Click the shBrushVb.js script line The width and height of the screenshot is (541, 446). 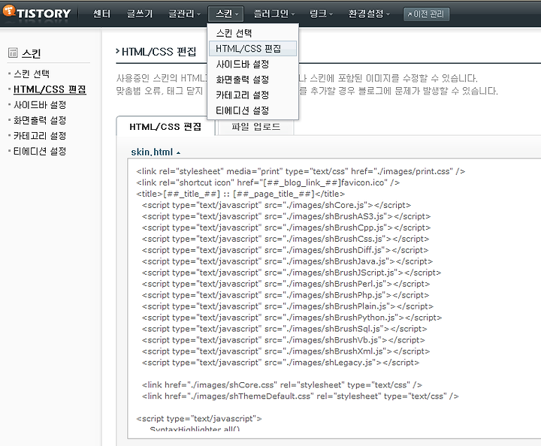pyautogui.click(x=283, y=340)
